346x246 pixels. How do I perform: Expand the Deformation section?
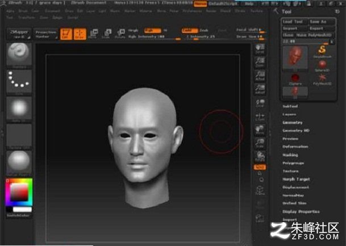pos(295,147)
